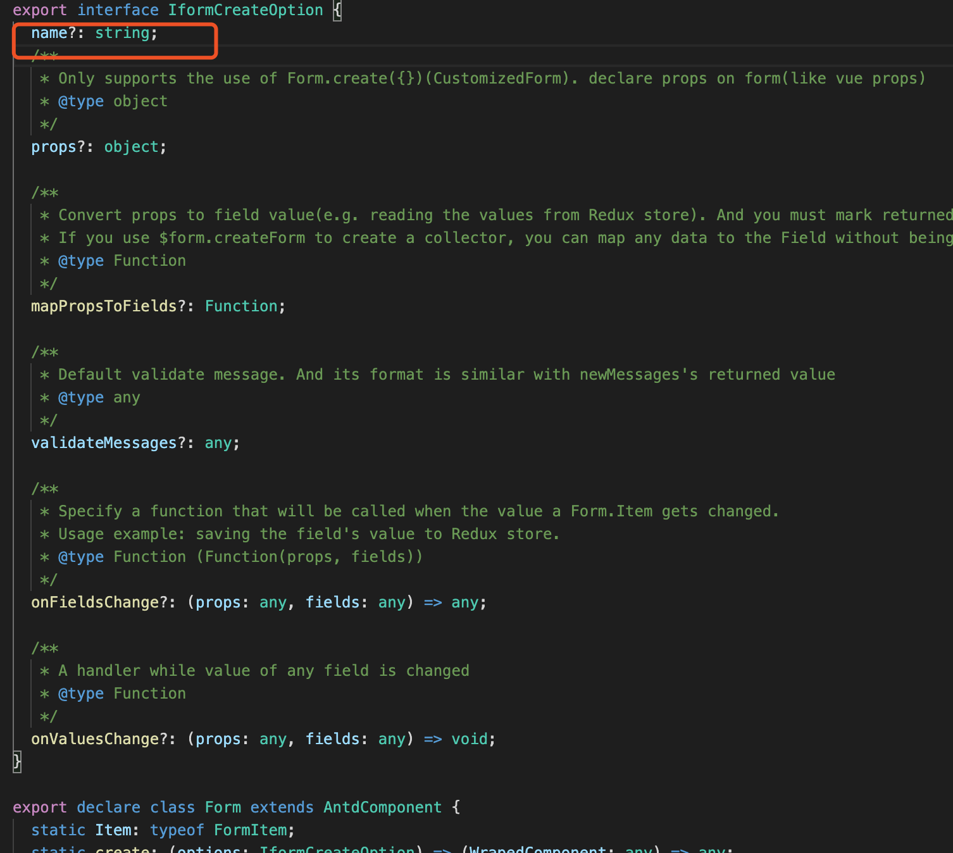The image size is (953, 853).
Task: Click "export" keyword before declare class
Action: pyautogui.click(x=40, y=807)
